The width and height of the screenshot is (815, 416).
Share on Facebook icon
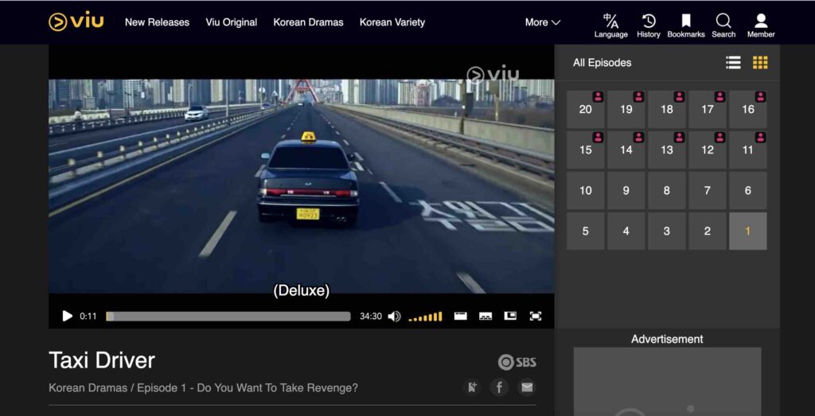coord(499,387)
